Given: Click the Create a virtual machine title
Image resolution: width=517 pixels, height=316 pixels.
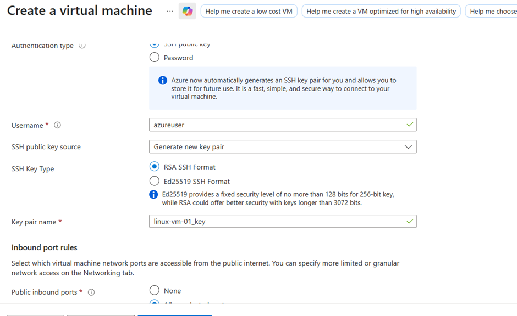Looking at the screenshot, I should coord(79,10).
